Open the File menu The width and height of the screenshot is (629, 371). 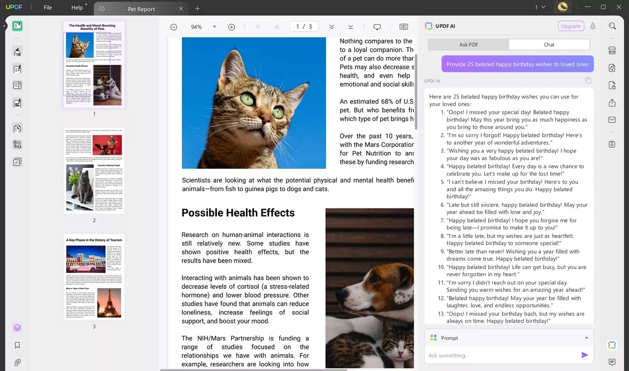(x=48, y=8)
